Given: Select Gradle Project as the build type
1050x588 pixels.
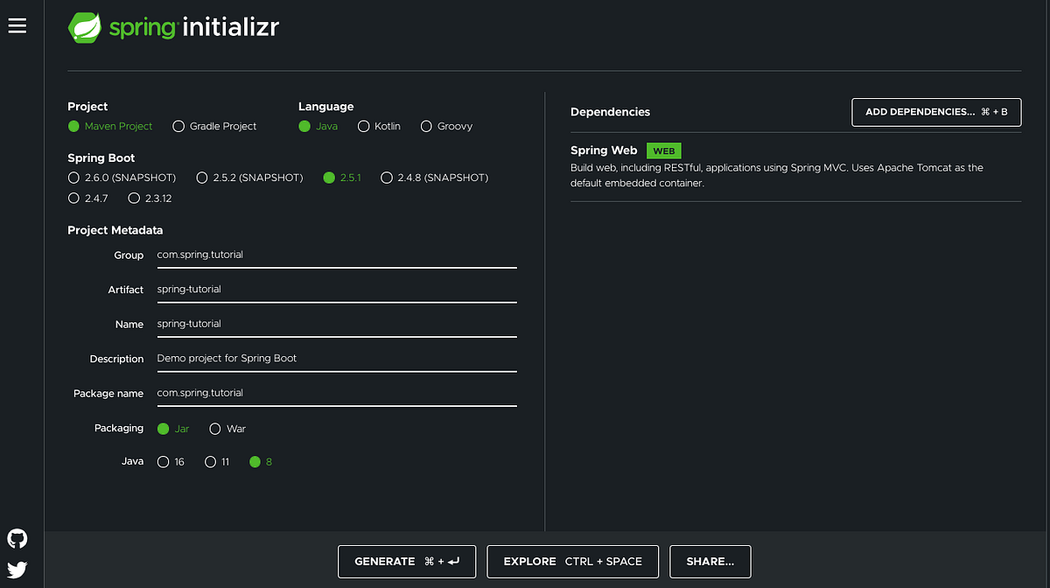Looking at the screenshot, I should pyautogui.click(x=177, y=126).
